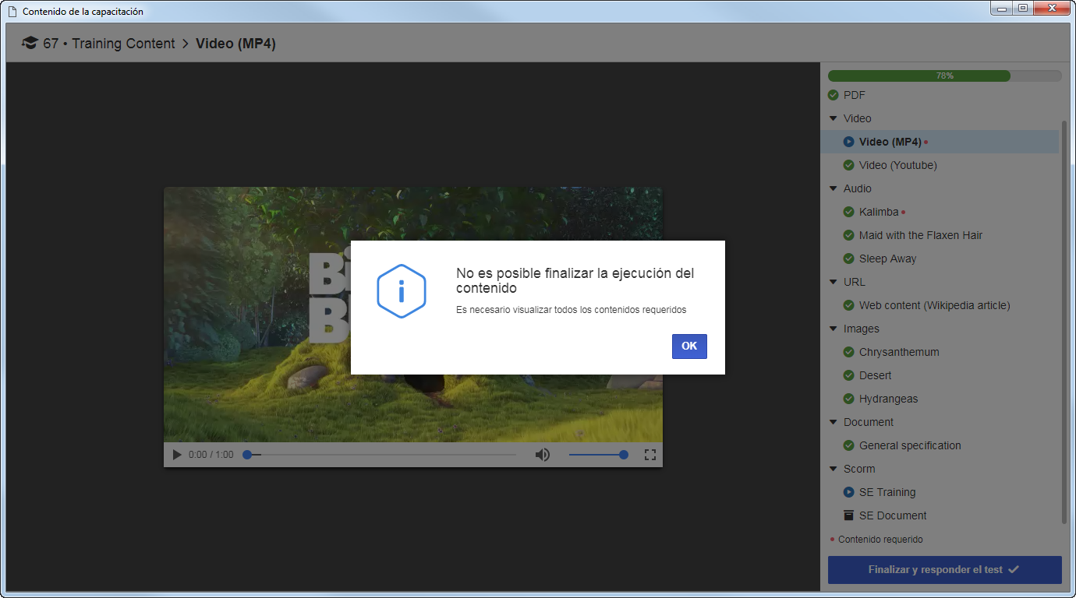The height and width of the screenshot is (598, 1076).
Task: Click OK in the dialog
Action: pos(689,346)
